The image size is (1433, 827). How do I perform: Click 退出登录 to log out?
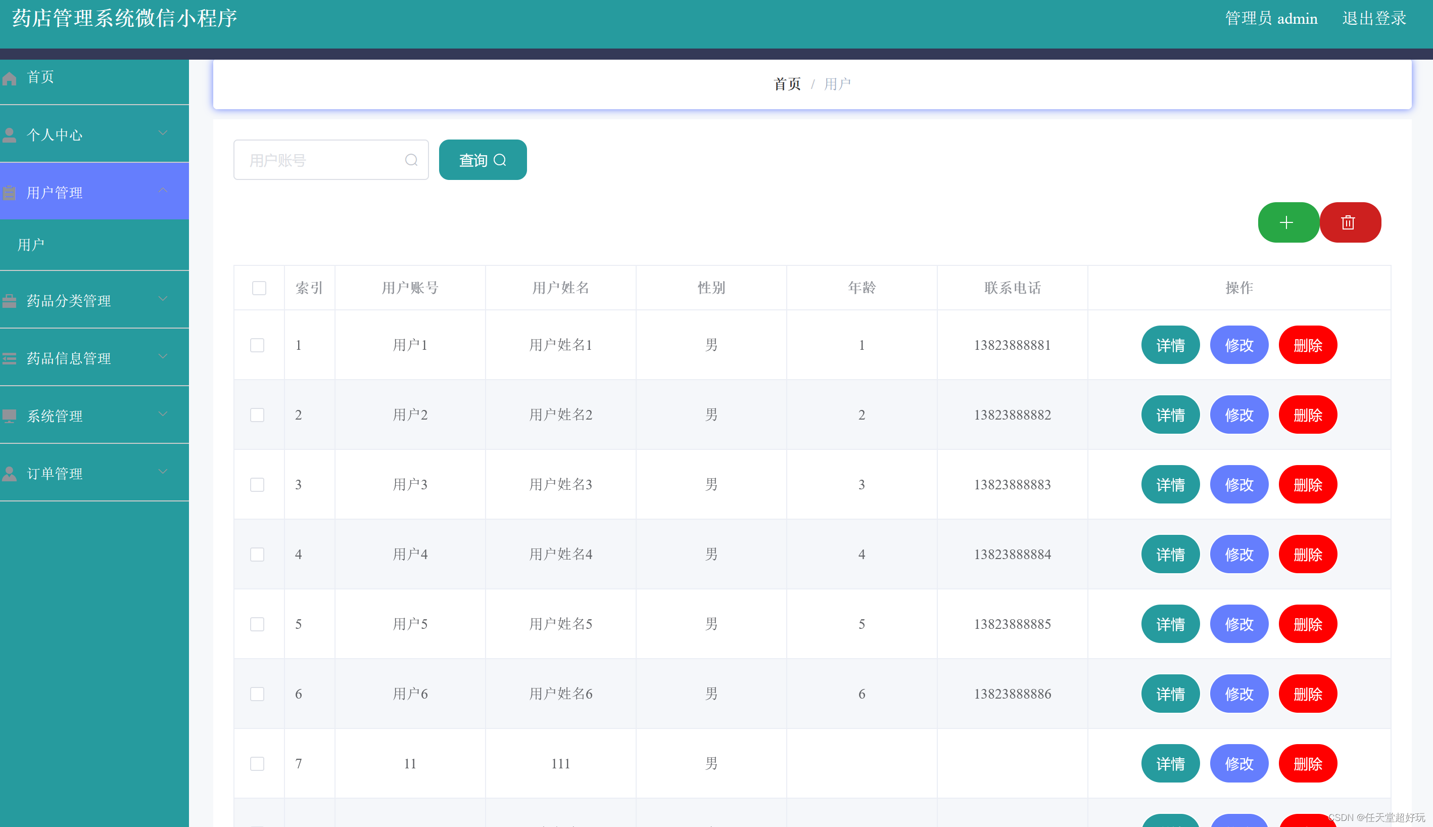pos(1374,19)
